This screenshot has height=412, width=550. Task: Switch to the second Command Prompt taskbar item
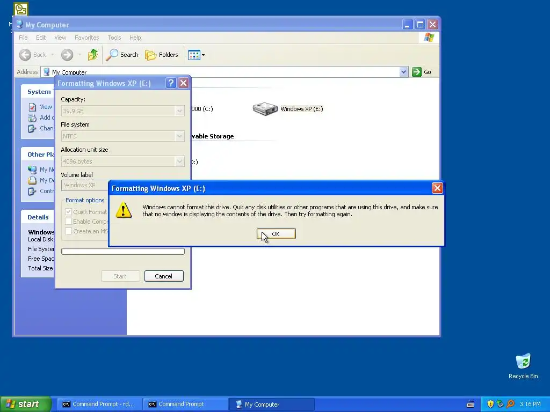[185, 404]
